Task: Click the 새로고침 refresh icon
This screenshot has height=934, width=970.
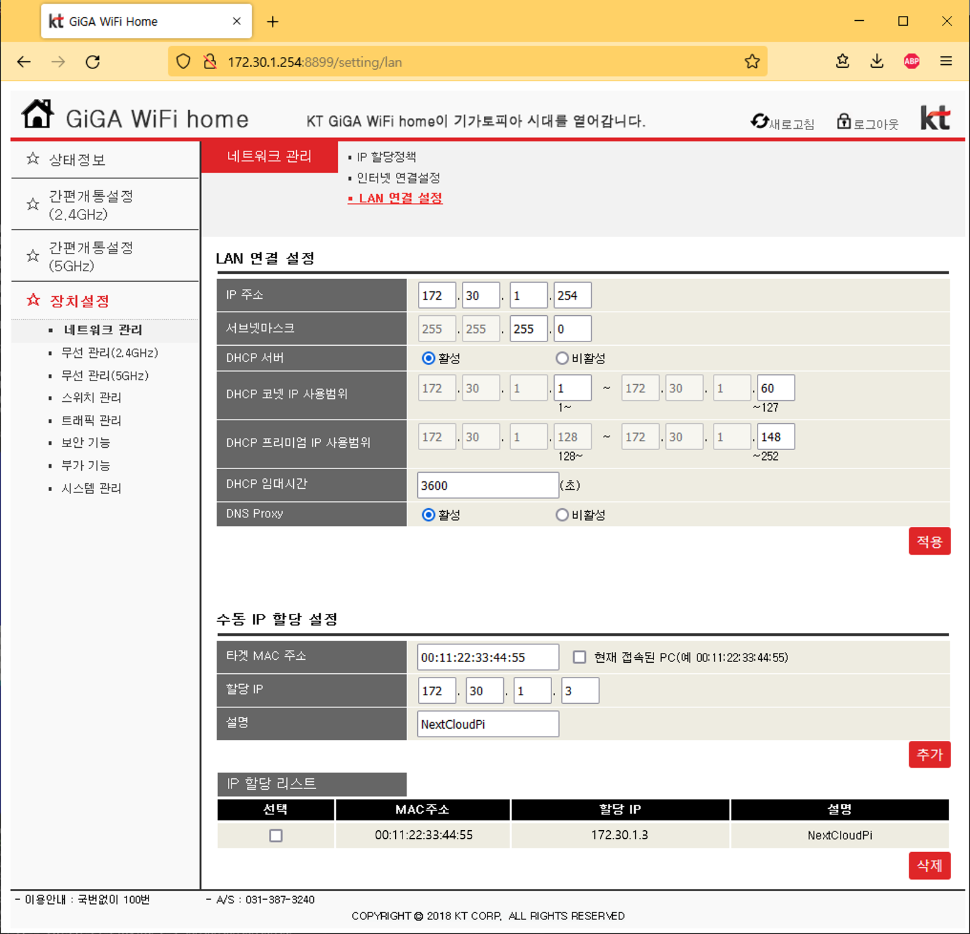Action: [x=759, y=122]
